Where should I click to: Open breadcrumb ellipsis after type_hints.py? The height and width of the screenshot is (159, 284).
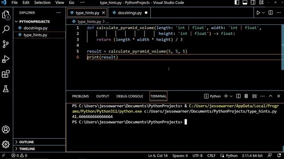107,22
